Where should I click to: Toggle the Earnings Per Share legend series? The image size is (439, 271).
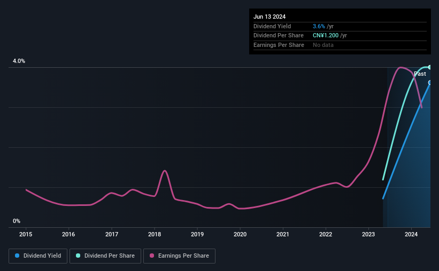(179, 256)
